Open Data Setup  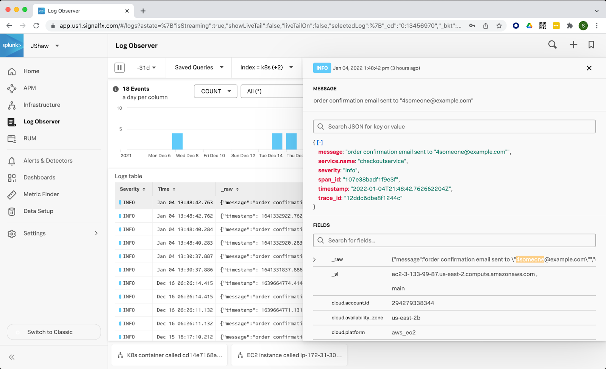[38, 211]
